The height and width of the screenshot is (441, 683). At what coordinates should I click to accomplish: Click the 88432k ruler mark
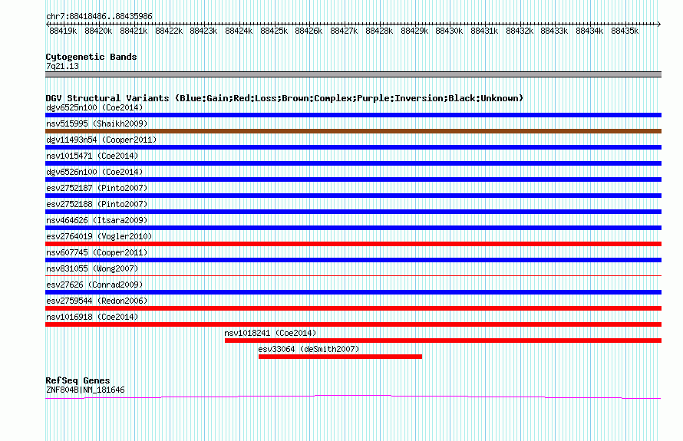coord(520,31)
